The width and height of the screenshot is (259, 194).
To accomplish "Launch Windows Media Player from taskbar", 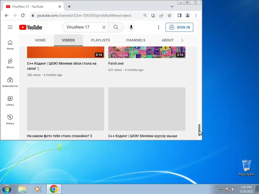I will point(38,189).
